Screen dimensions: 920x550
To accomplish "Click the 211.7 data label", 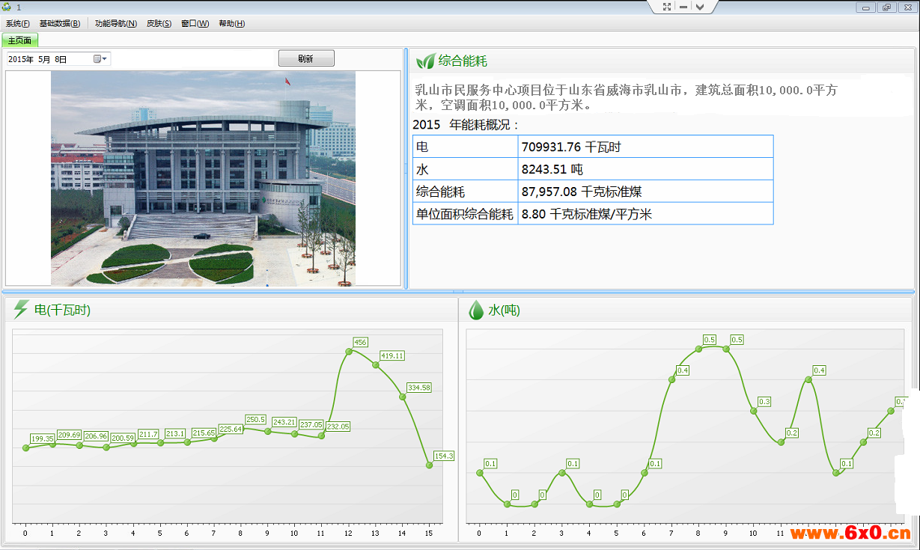I will click(149, 434).
